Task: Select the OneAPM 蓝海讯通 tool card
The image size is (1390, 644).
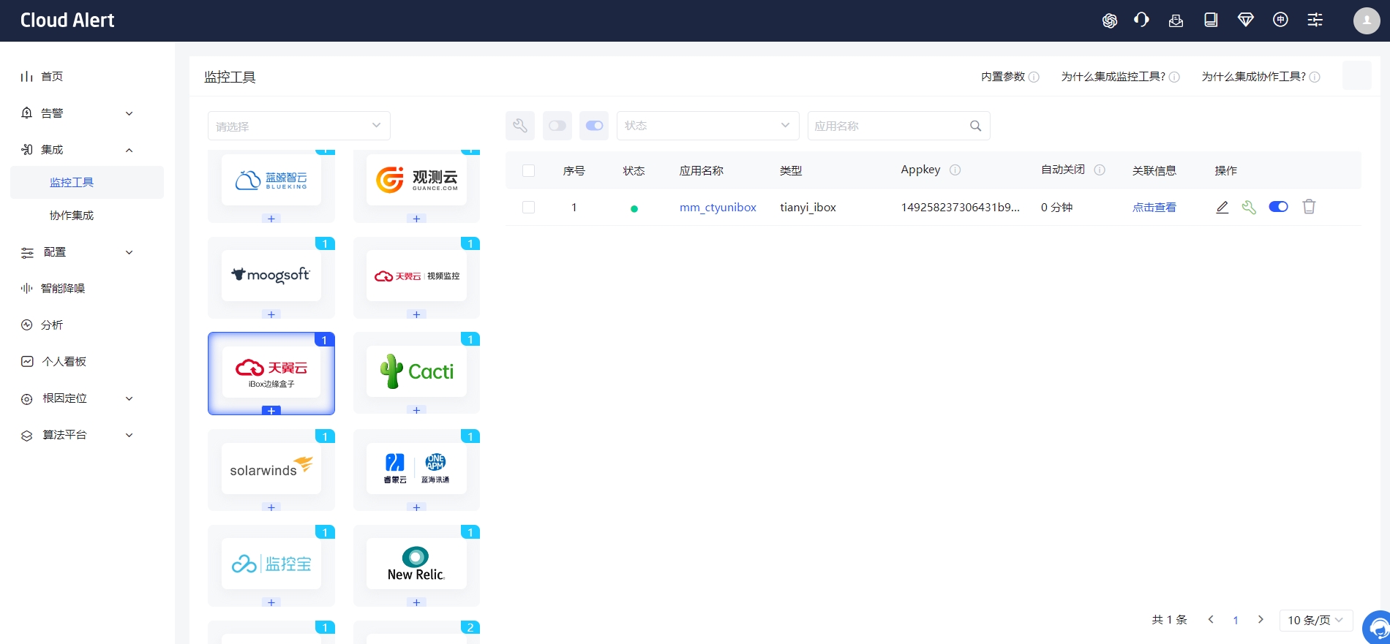Action: pyautogui.click(x=416, y=469)
